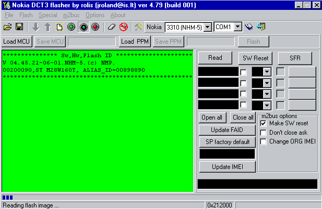Click the Load MCU button

17,42
